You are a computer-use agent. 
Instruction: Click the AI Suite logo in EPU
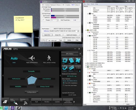5,102
